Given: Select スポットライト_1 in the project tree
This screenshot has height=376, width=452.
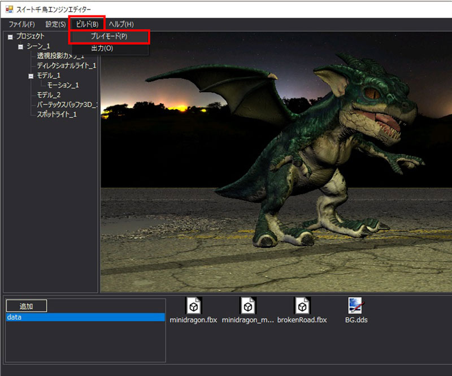Looking at the screenshot, I should coord(56,114).
